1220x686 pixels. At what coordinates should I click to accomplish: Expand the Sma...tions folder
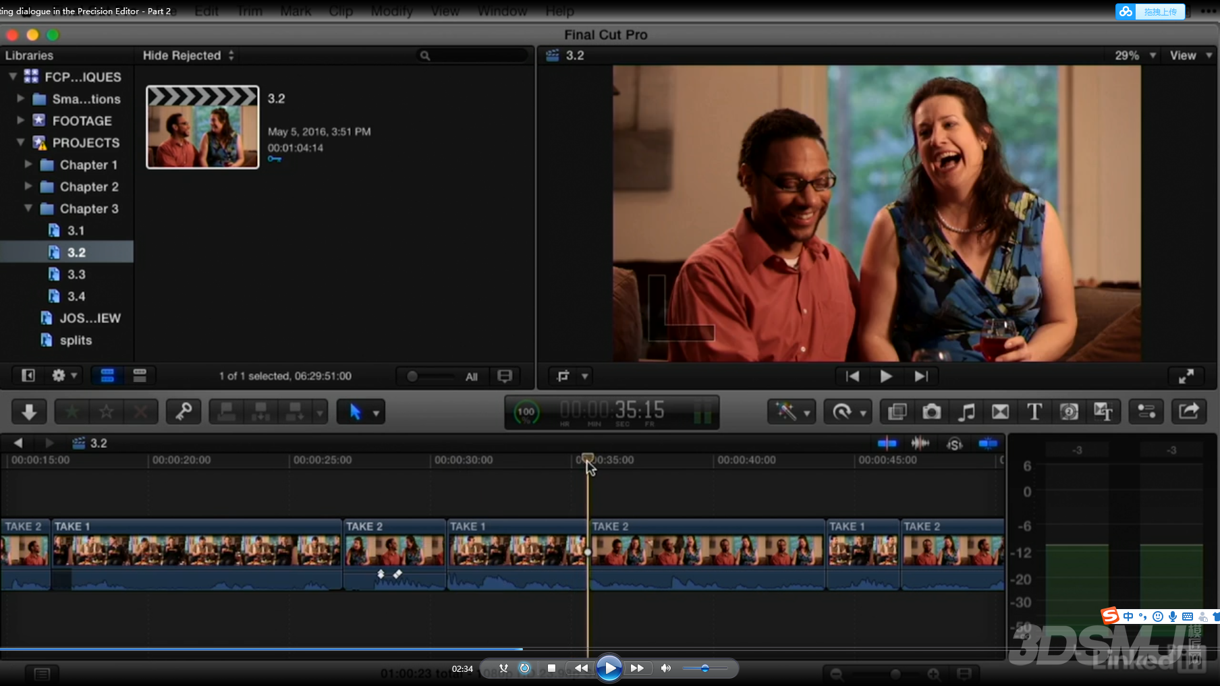[21, 98]
